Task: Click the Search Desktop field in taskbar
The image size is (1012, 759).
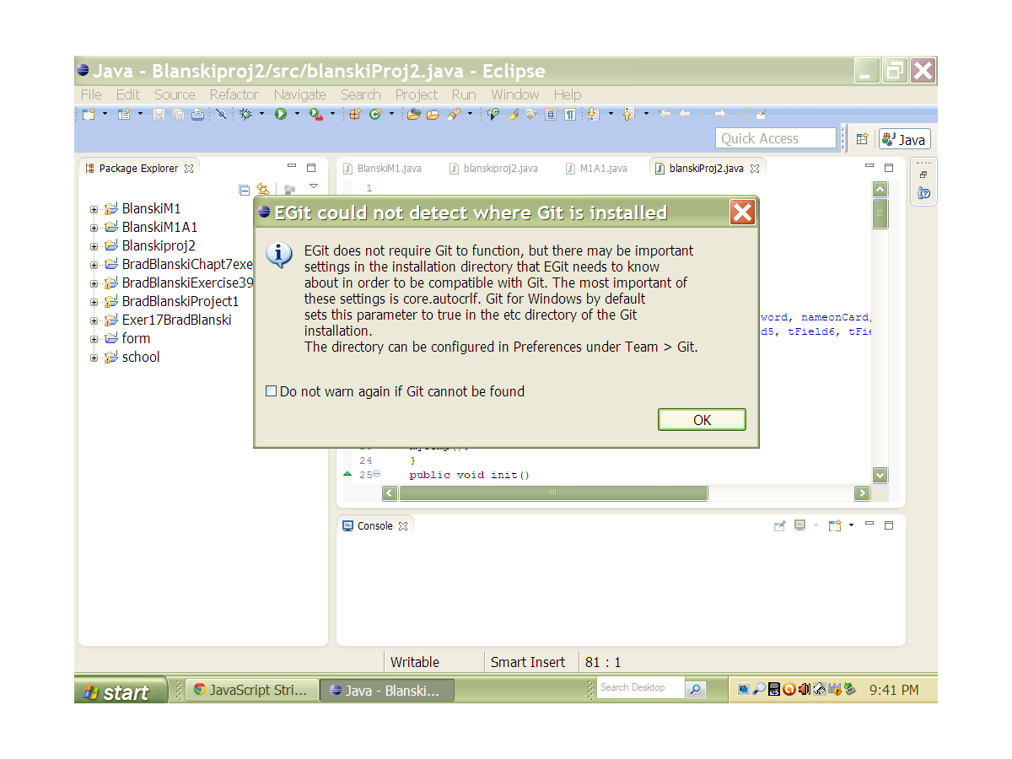Action: pos(641,688)
